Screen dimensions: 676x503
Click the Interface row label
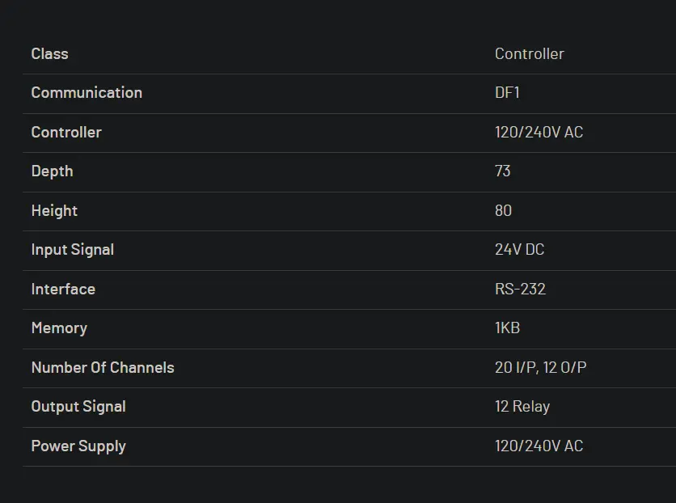(x=63, y=289)
